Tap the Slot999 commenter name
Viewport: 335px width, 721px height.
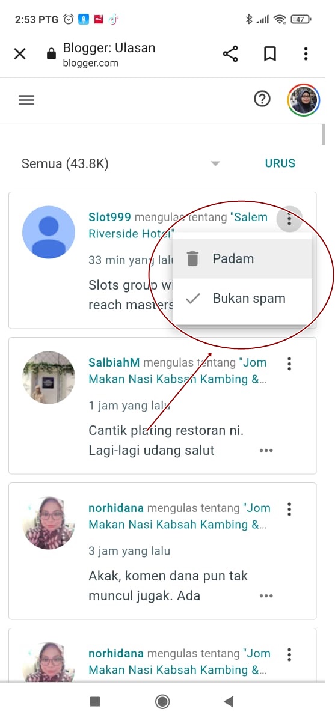click(x=110, y=218)
